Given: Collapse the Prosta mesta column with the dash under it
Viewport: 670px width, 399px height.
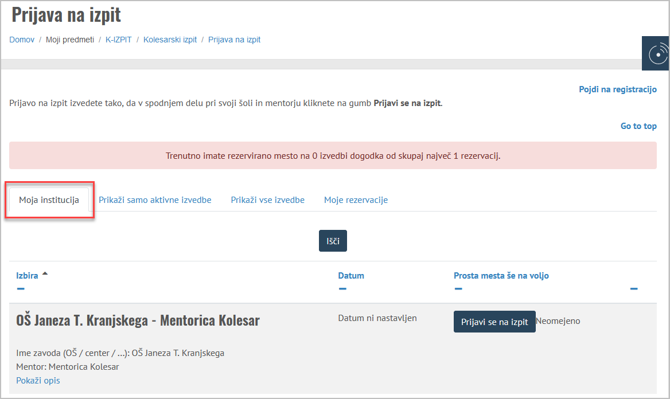Looking at the screenshot, I should 458,289.
